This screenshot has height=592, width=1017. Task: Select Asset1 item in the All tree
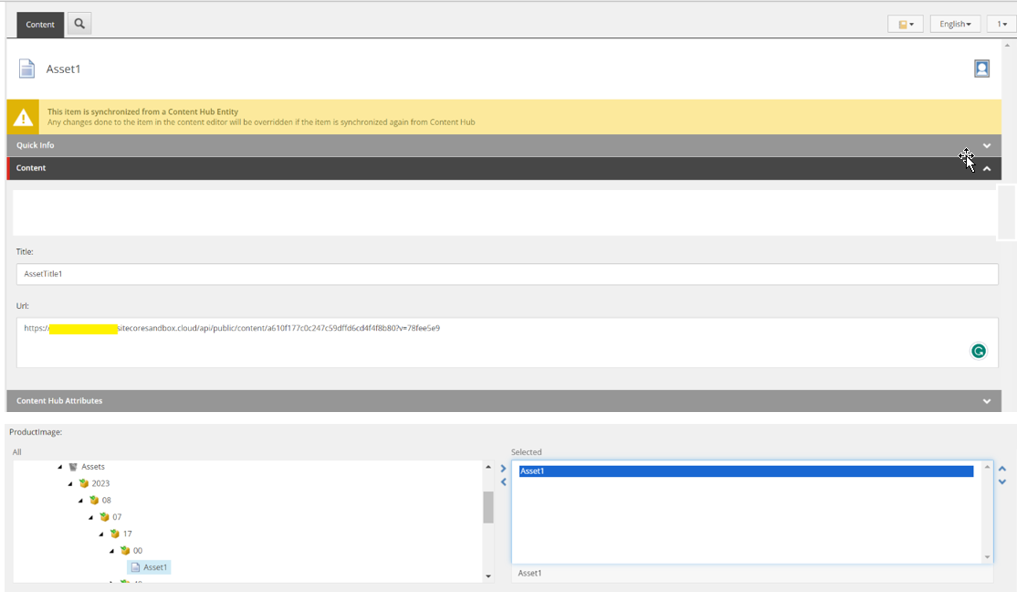tap(149, 567)
